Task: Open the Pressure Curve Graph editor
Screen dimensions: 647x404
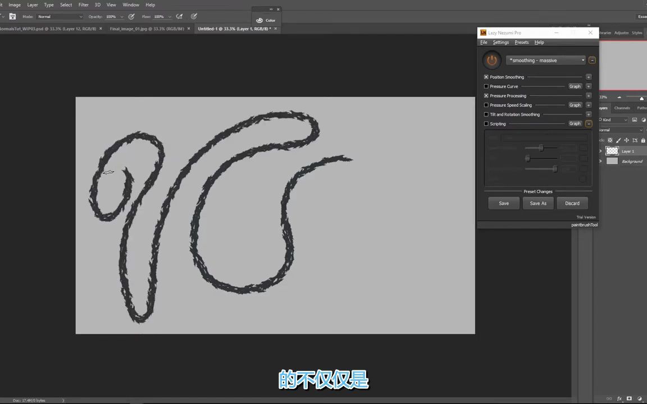Action: point(575,86)
